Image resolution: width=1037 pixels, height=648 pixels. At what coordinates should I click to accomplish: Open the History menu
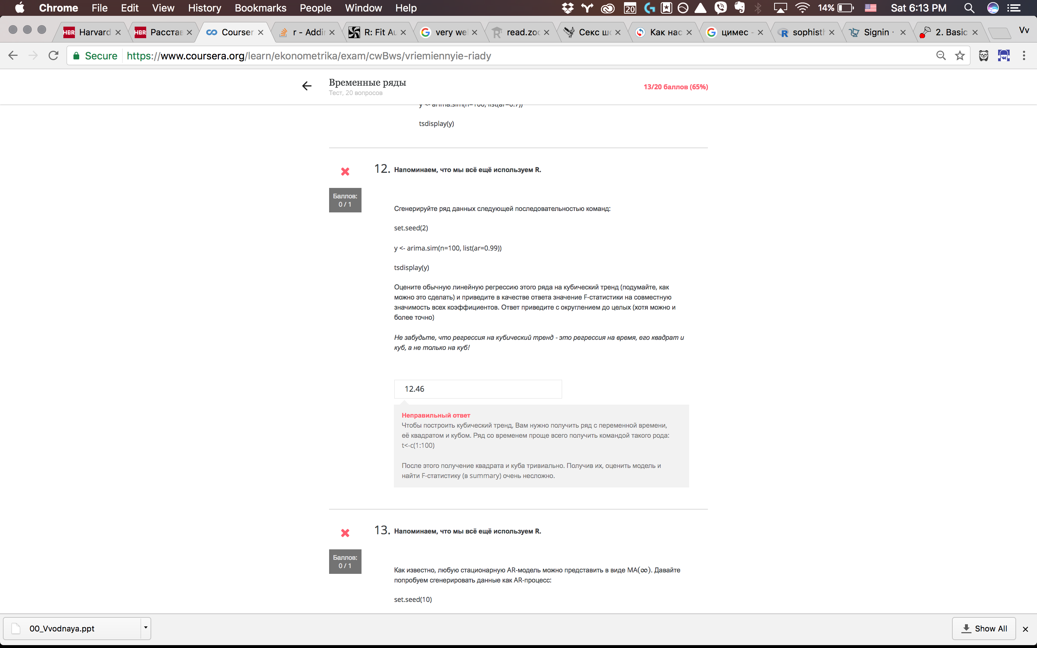click(x=205, y=8)
